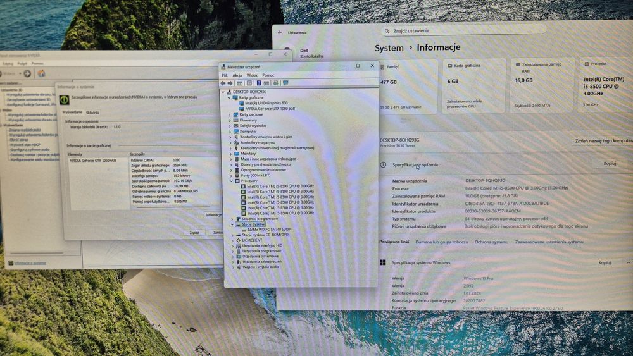Screen dimensions: 633x356
Task: Click Kopiuj next to Specyfikacja urządzenia
Action: (x=610, y=164)
